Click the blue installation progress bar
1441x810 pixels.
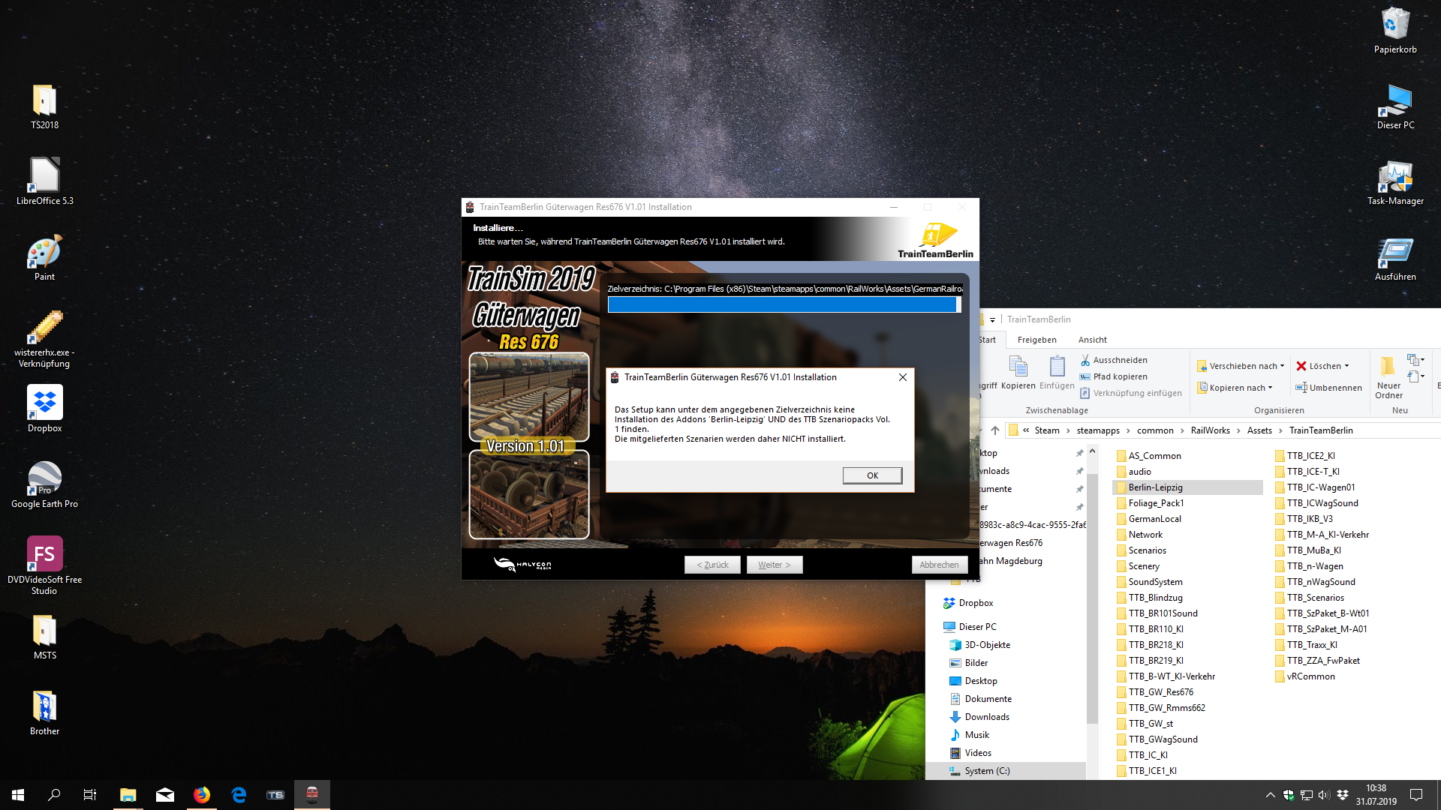point(783,304)
